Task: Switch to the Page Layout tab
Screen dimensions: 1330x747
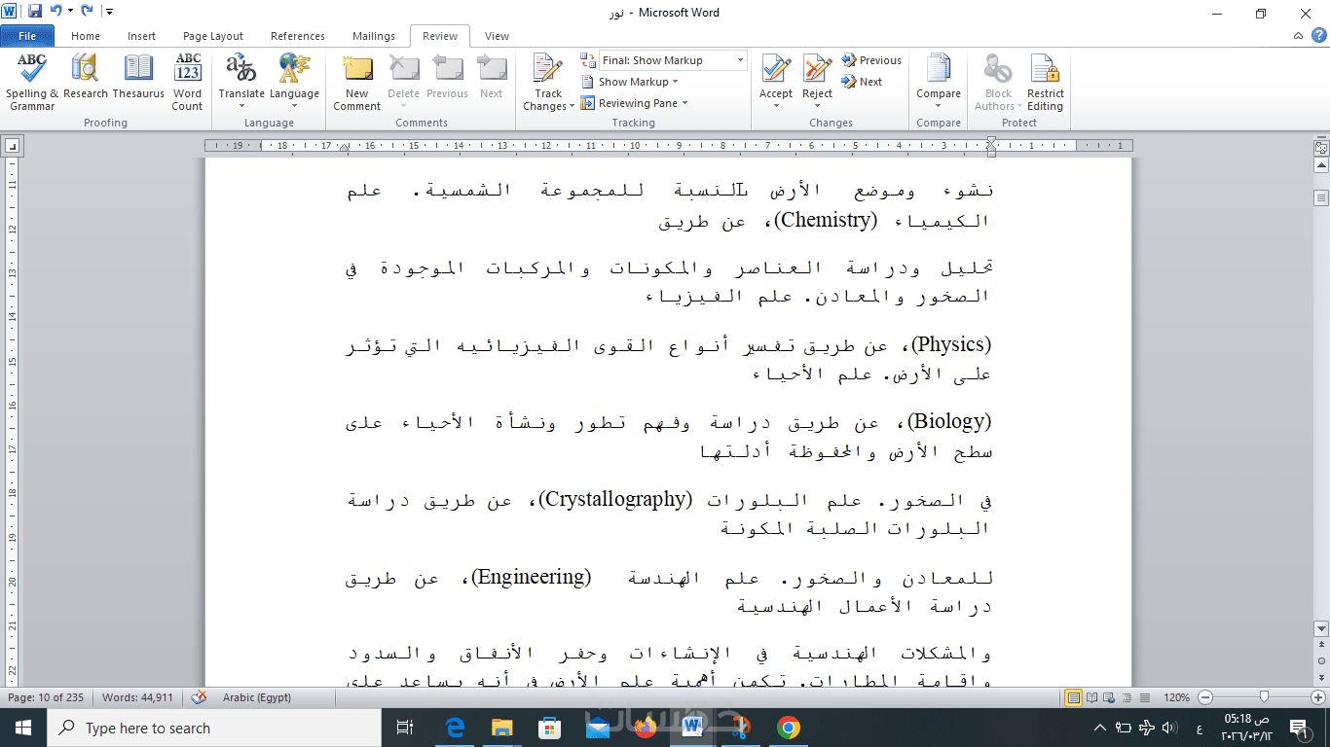Action: [x=213, y=36]
